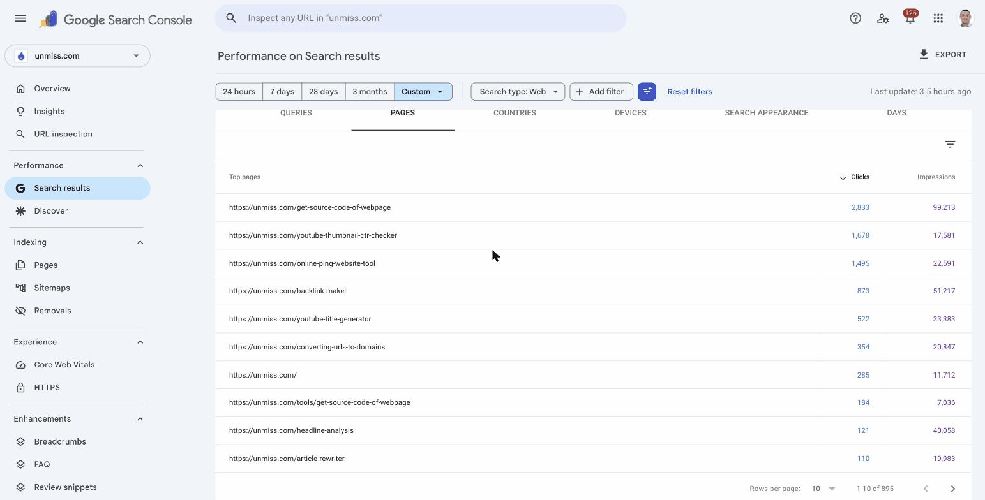Open the main hamburger menu
The height and width of the screenshot is (500, 985).
click(20, 18)
